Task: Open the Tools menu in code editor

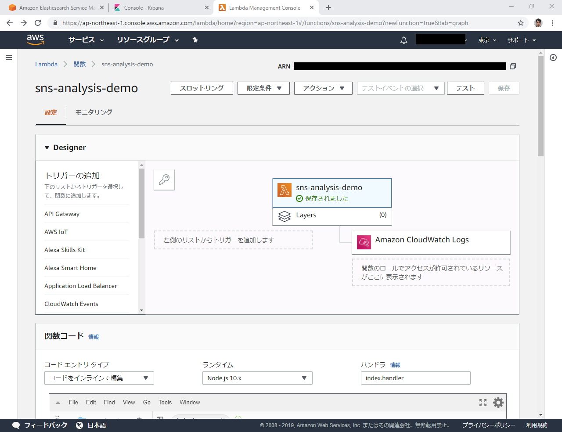Action: tap(165, 403)
